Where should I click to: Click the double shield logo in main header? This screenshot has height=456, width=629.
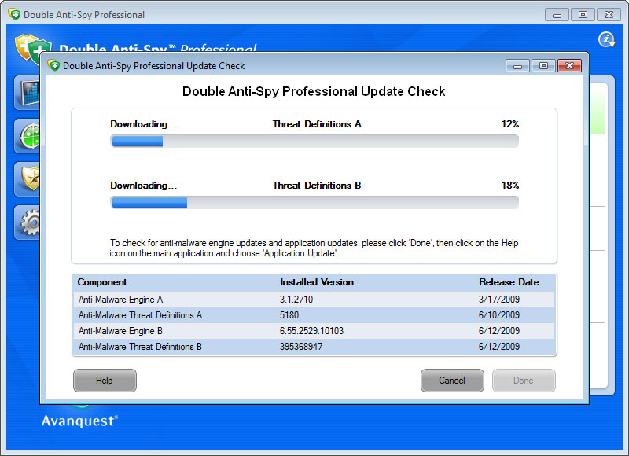tap(31, 49)
